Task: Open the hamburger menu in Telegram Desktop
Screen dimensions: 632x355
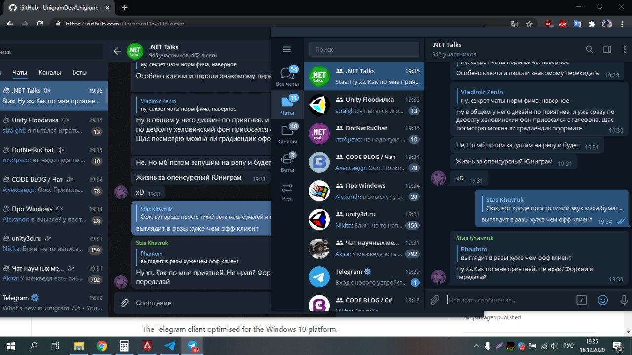Action: point(287,49)
